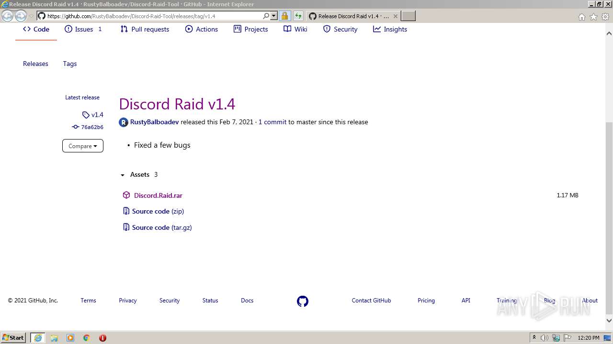Open the Actions tab
The width and height of the screenshot is (613, 344).
(202, 29)
